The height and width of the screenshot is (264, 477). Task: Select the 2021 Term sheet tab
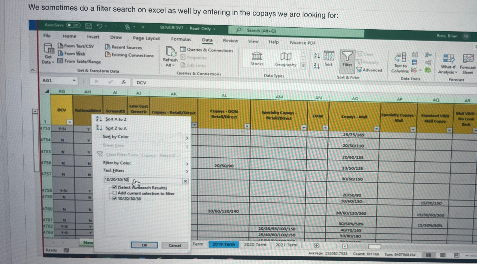286,245
